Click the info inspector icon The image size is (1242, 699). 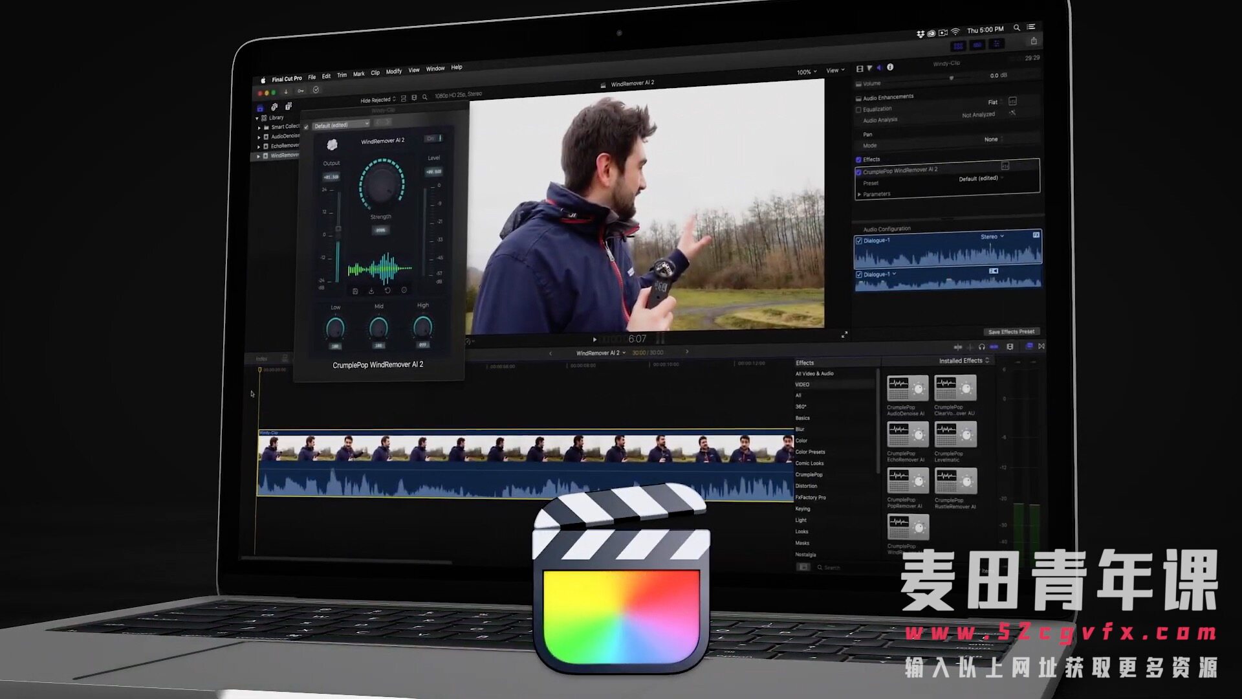coord(890,67)
